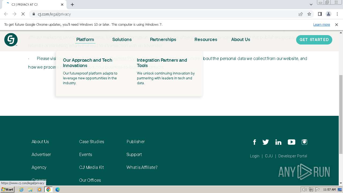The image size is (343, 193).
Task: View site information padlock icon
Action: 34,14
